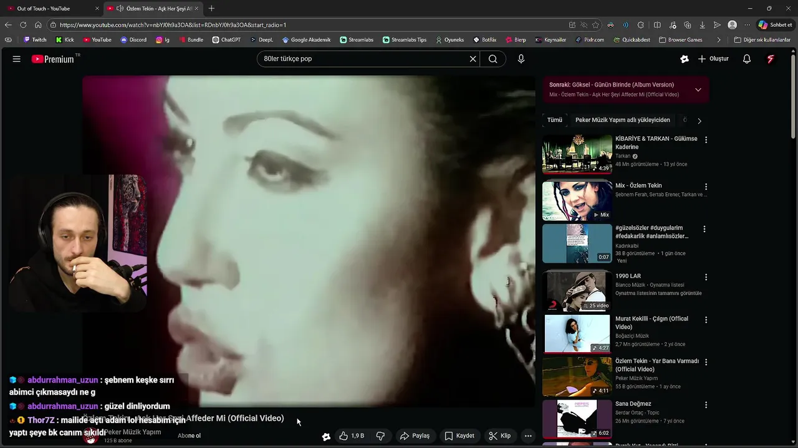Go back in browser history
The width and height of the screenshot is (798, 448).
[x=8, y=25]
